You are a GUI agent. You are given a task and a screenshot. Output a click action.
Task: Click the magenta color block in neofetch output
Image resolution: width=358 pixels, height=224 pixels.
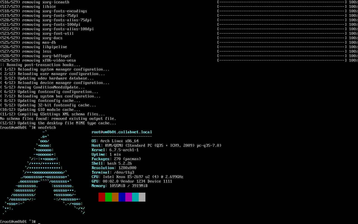(129, 197)
